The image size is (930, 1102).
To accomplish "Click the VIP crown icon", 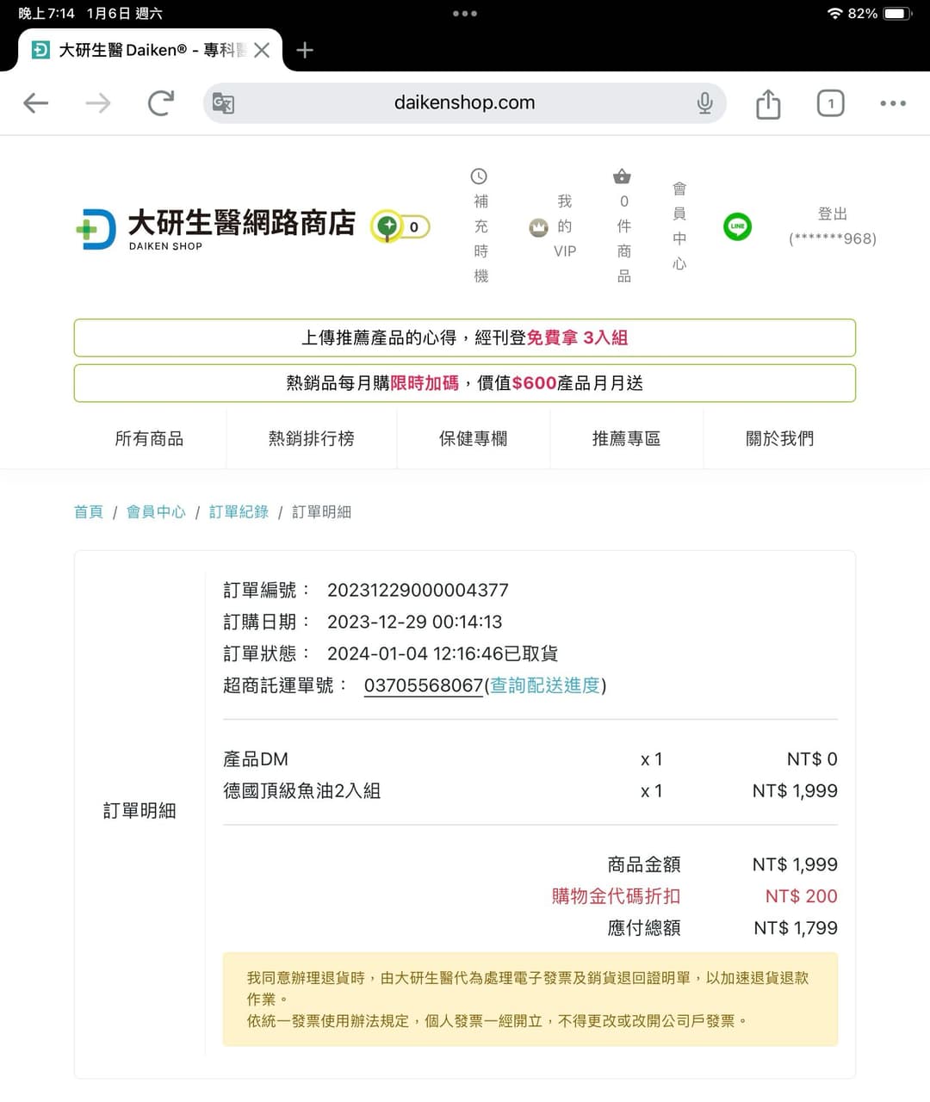I will tap(538, 227).
